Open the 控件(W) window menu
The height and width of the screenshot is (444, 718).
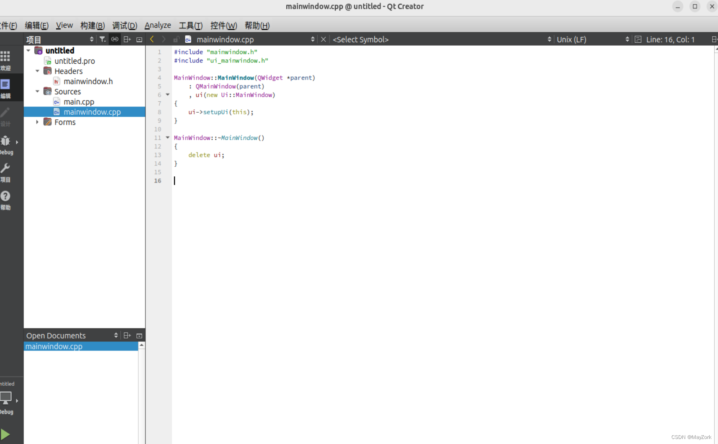223,26
